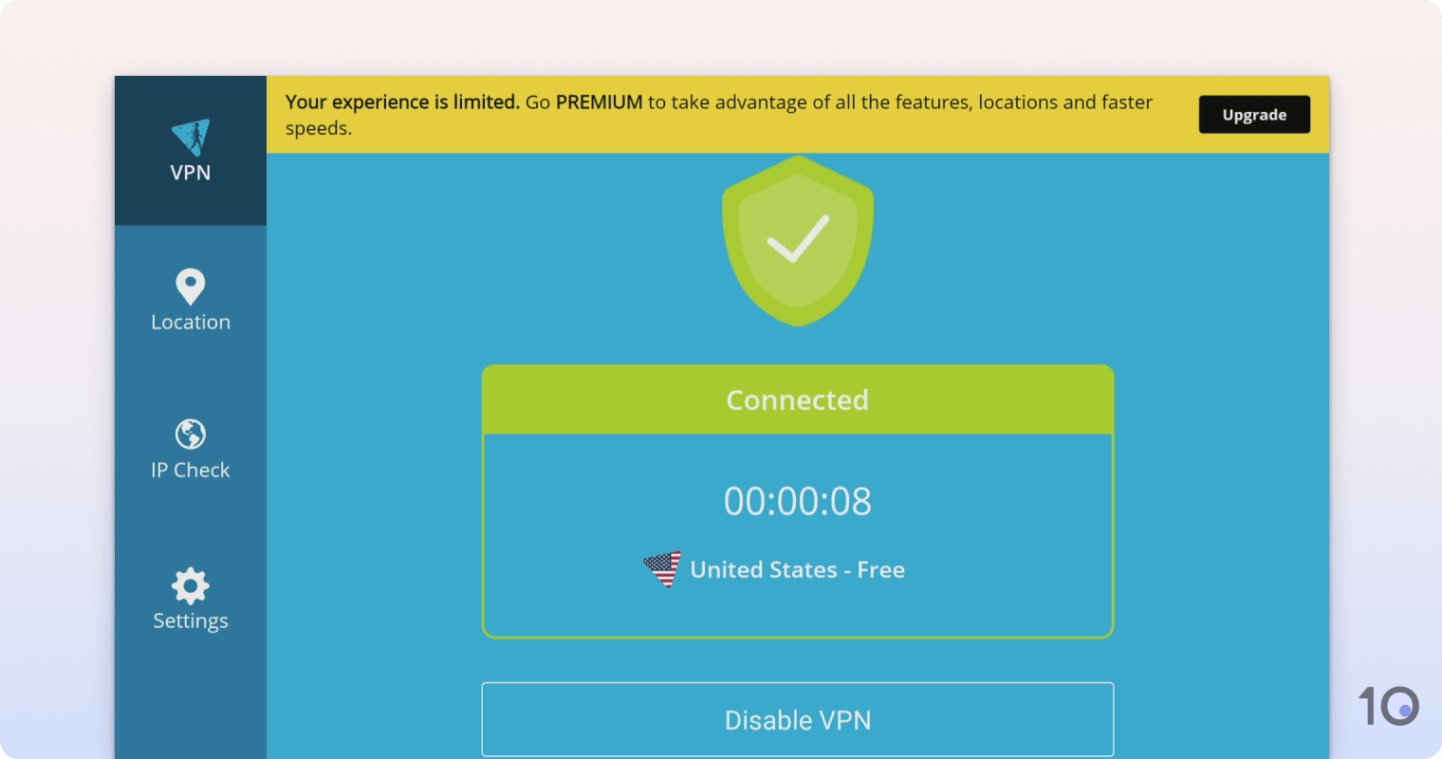This screenshot has height=759, width=1442.
Task: Switch to the VPN section
Action: pos(191,150)
